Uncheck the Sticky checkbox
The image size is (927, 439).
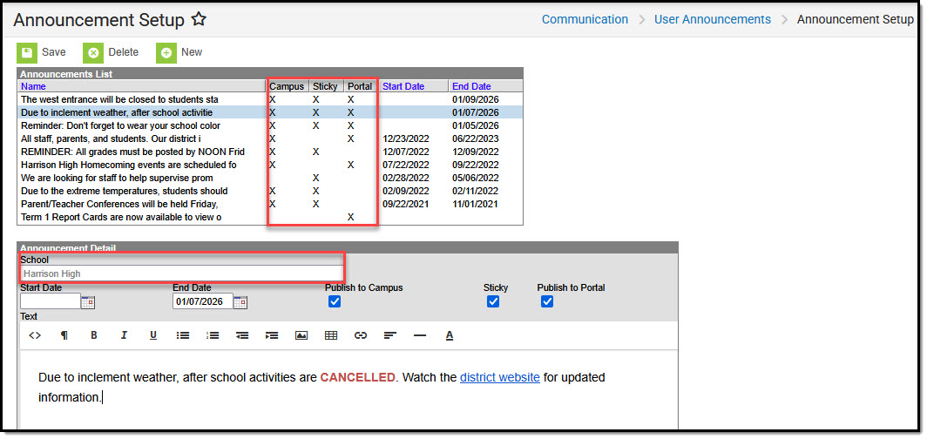point(493,302)
